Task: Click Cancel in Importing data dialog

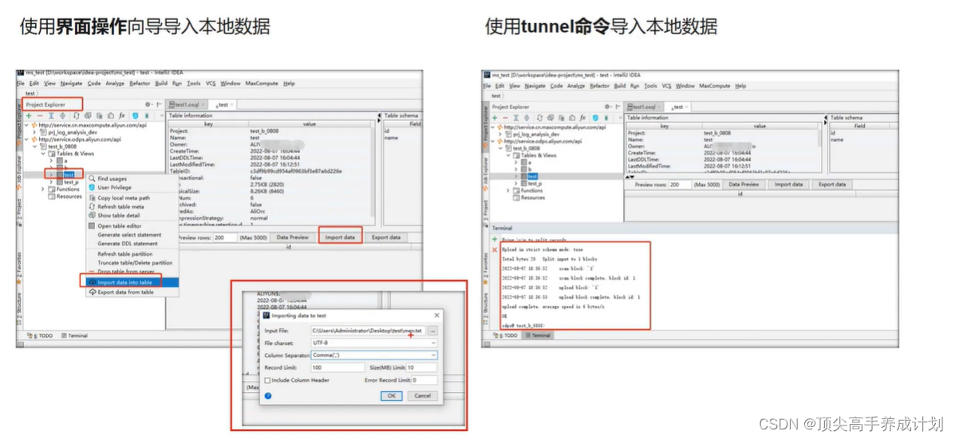Action: point(422,395)
